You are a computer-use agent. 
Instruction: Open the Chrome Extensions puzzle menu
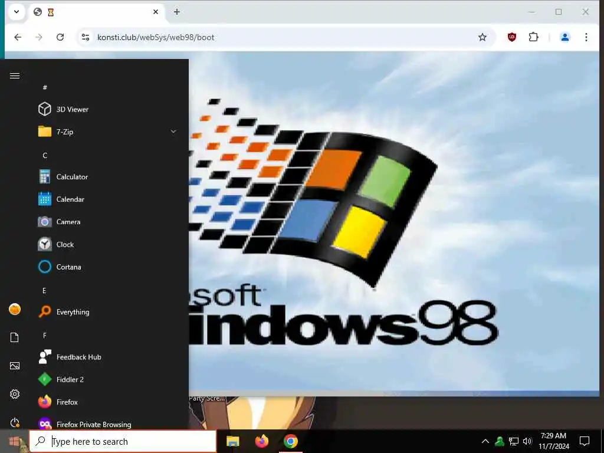click(x=533, y=37)
